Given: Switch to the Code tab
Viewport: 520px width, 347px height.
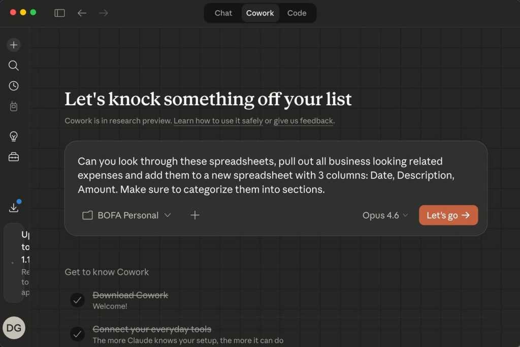Looking at the screenshot, I should tap(297, 13).
